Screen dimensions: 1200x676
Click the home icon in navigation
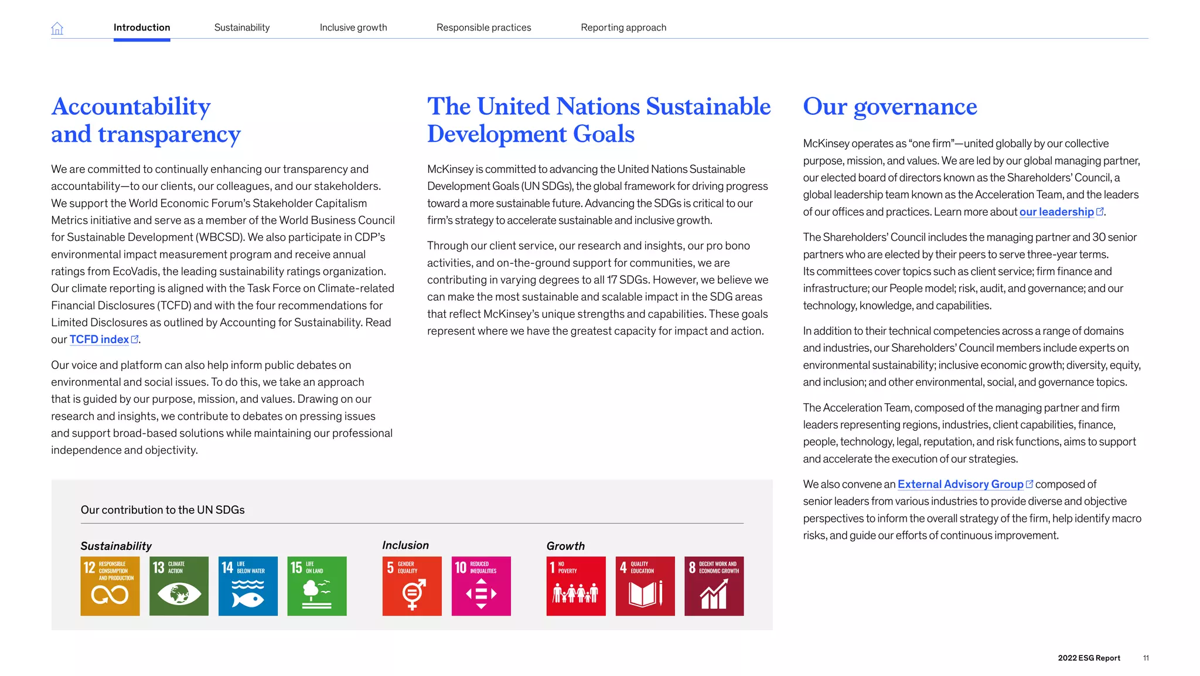[57, 28]
